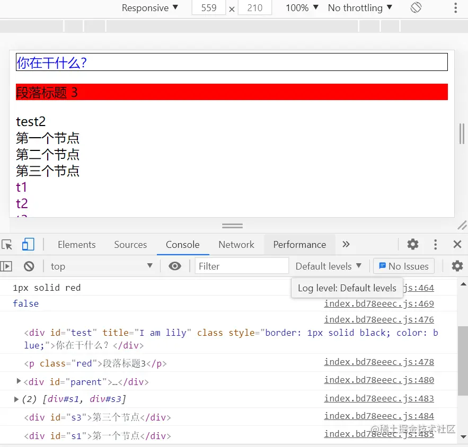The width and height of the screenshot is (468, 447).
Task: Open source link index.bd78eeec.js:484
Action: 379,416
